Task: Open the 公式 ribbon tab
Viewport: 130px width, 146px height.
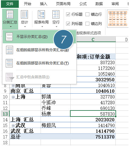Action: point(83,4)
